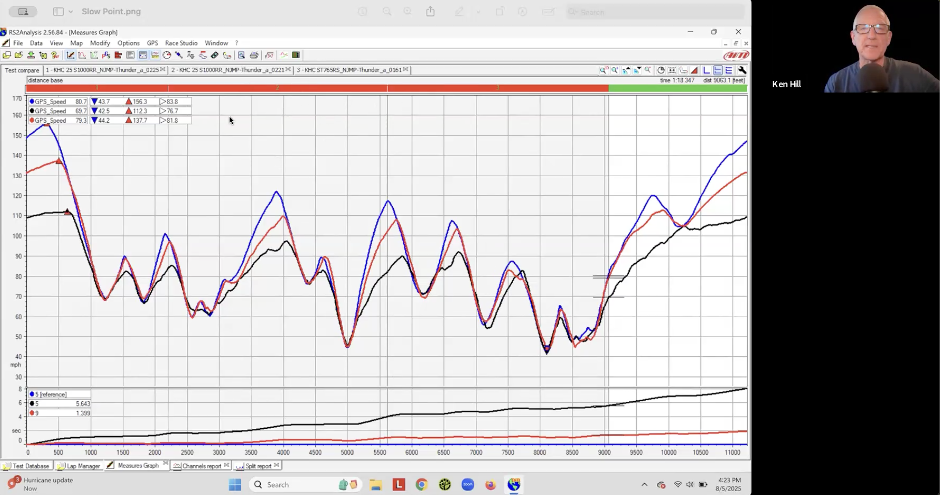
Task: Open the Race Studio menu
Action: [x=181, y=43]
